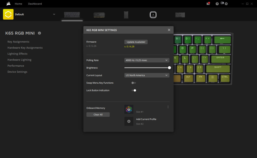Go to the Home tab
257x158 pixels.
pyautogui.click(x=18, y=4)
